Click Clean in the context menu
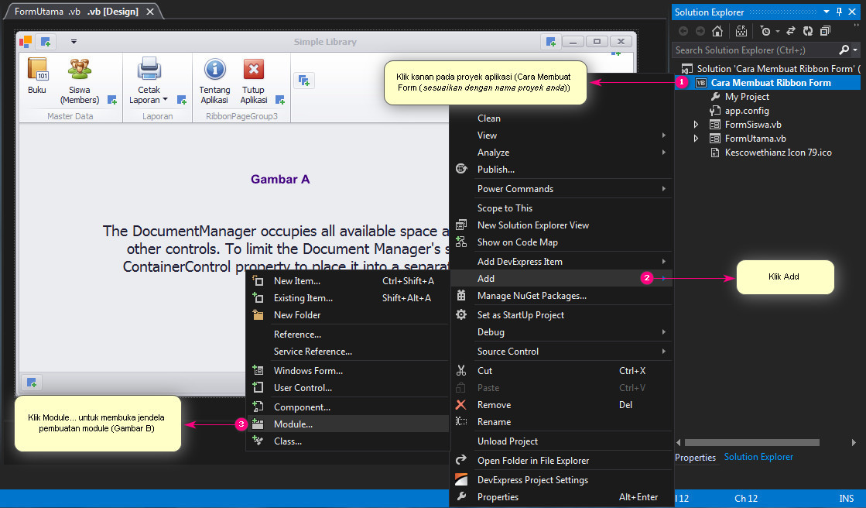Screen dimensions: 866x508 562,118
